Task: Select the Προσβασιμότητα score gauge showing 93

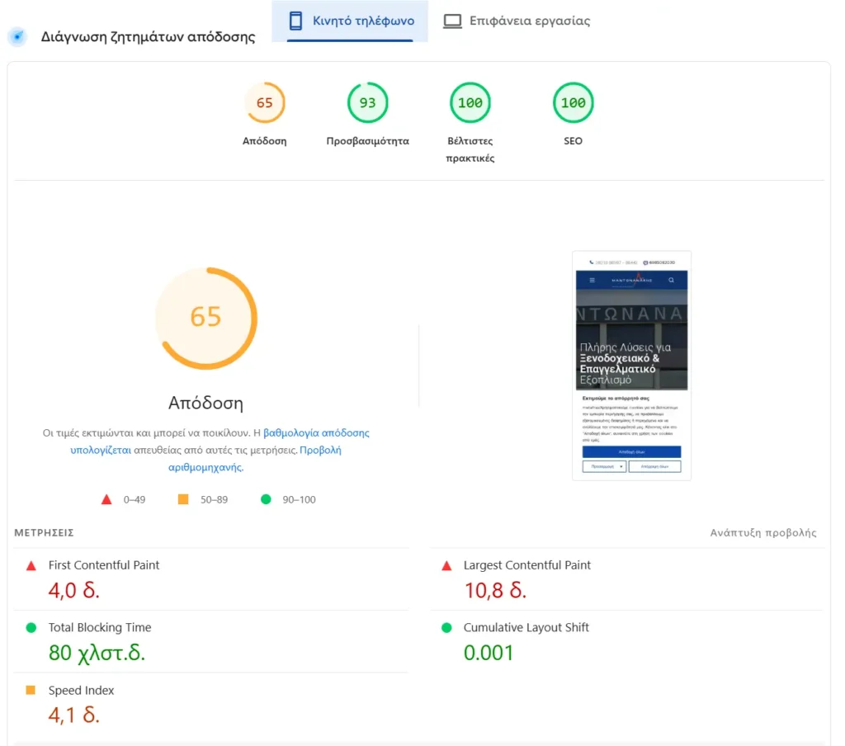Action: [367, 103]
